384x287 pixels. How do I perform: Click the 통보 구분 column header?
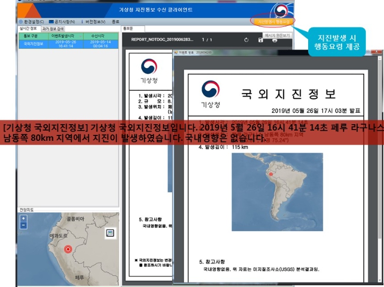pyautogui.click(x=31, y=35)
